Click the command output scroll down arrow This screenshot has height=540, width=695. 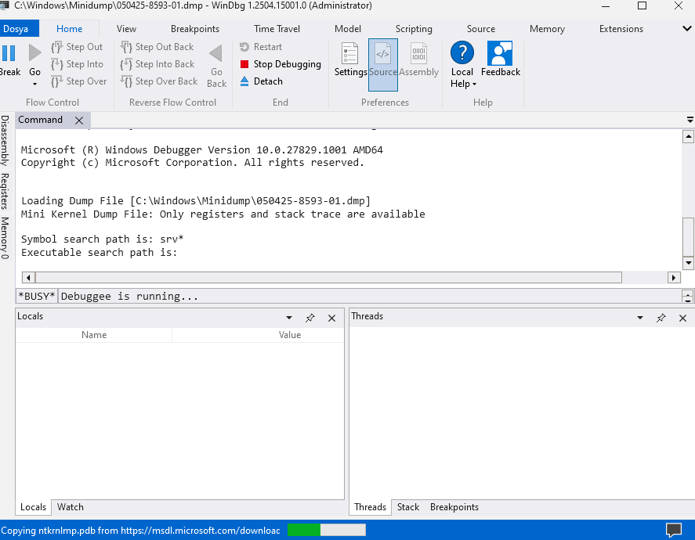[688, 262]
